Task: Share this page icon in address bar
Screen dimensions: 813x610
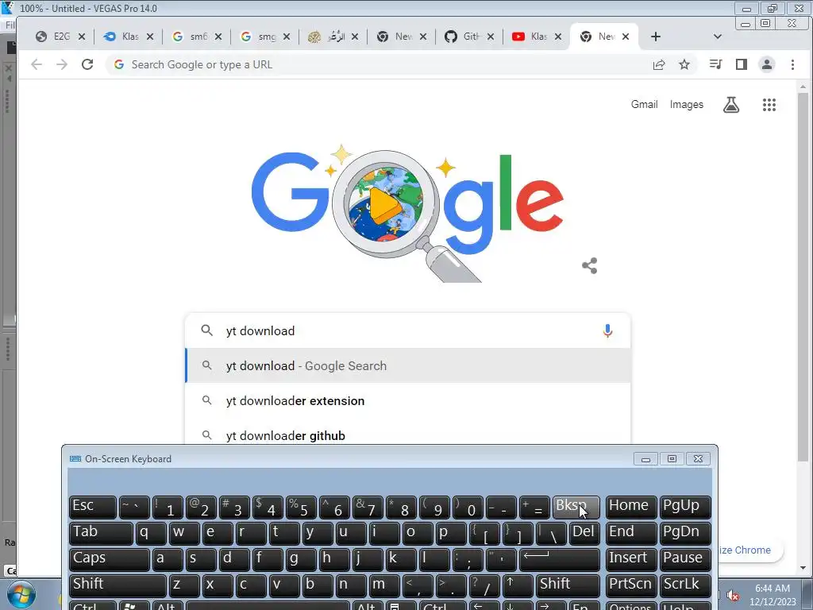Action: [x=659, y=64]
